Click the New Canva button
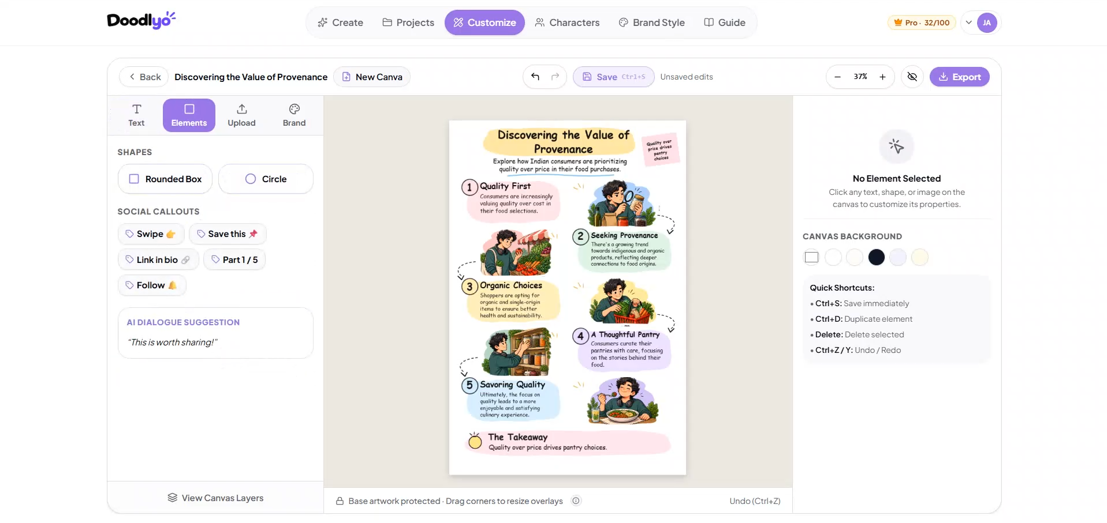Screen dimensions: 1107x523 [372, 77]
